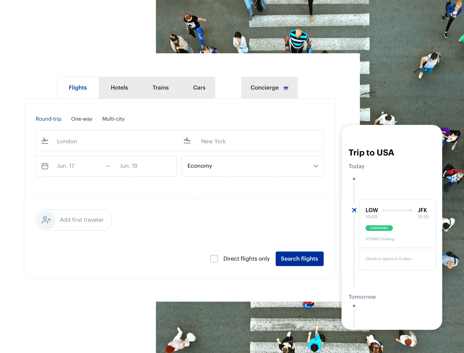Edit the London departure field
464x353 pixels.
108,141
